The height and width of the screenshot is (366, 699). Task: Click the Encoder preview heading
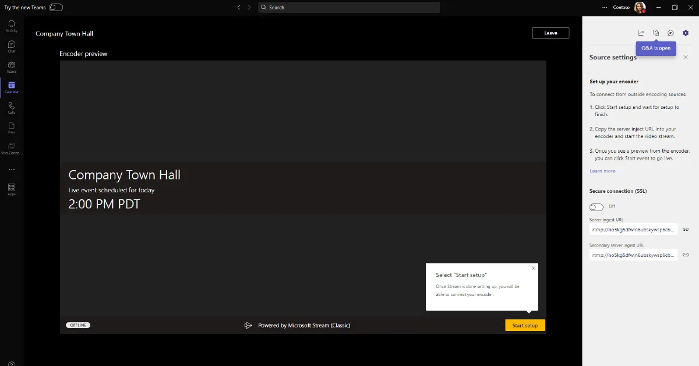point(83,54)
